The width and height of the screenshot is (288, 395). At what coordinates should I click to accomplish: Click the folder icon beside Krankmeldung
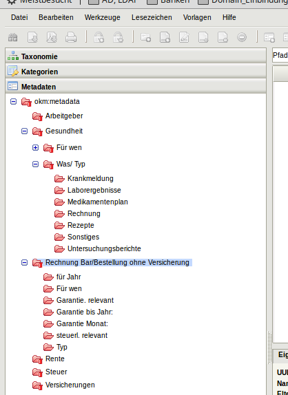[59, 179]
